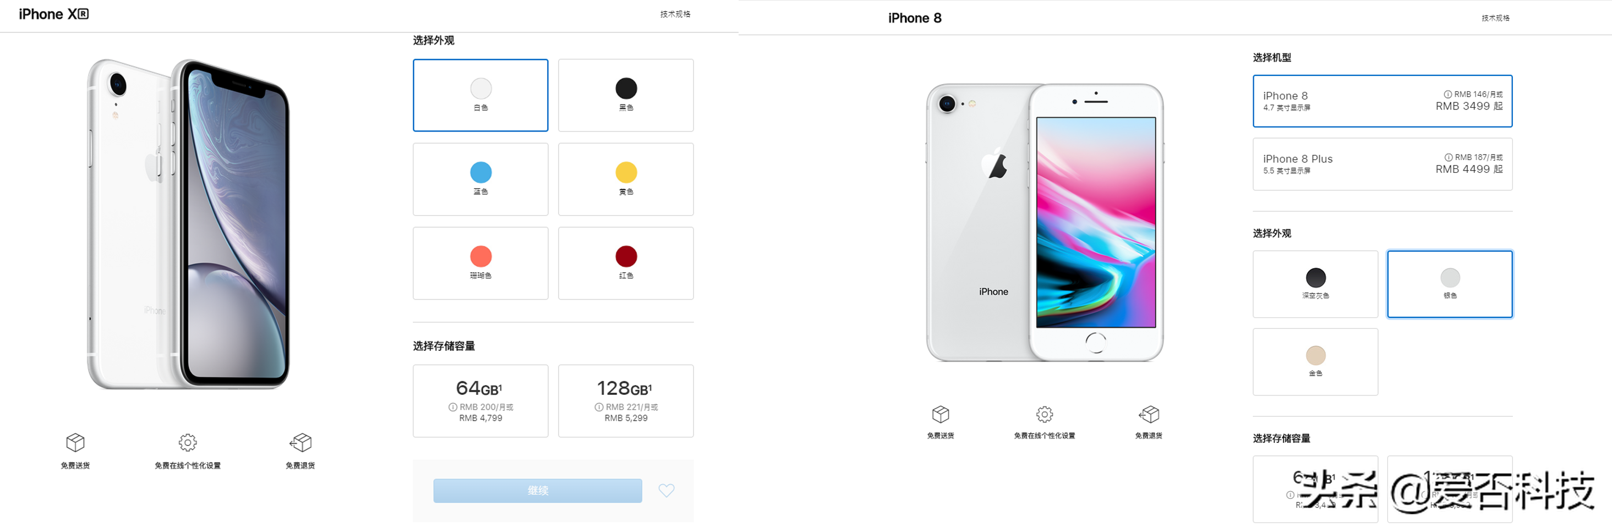Choose space gray finish for iPhone 8
This screenshot has width=1612, height=528.
(x=1315, y=284)
